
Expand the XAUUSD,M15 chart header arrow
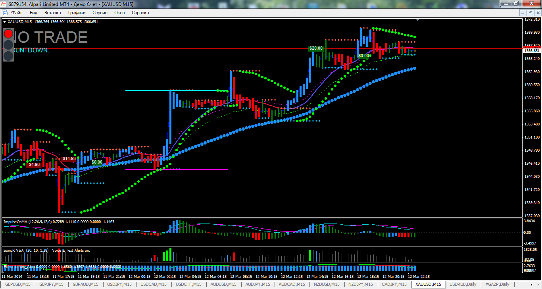(x=4, y=22)
